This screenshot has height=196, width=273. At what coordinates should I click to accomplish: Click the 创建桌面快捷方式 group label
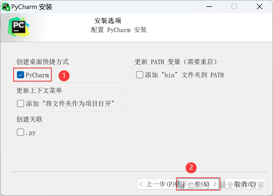pos(42,62)
